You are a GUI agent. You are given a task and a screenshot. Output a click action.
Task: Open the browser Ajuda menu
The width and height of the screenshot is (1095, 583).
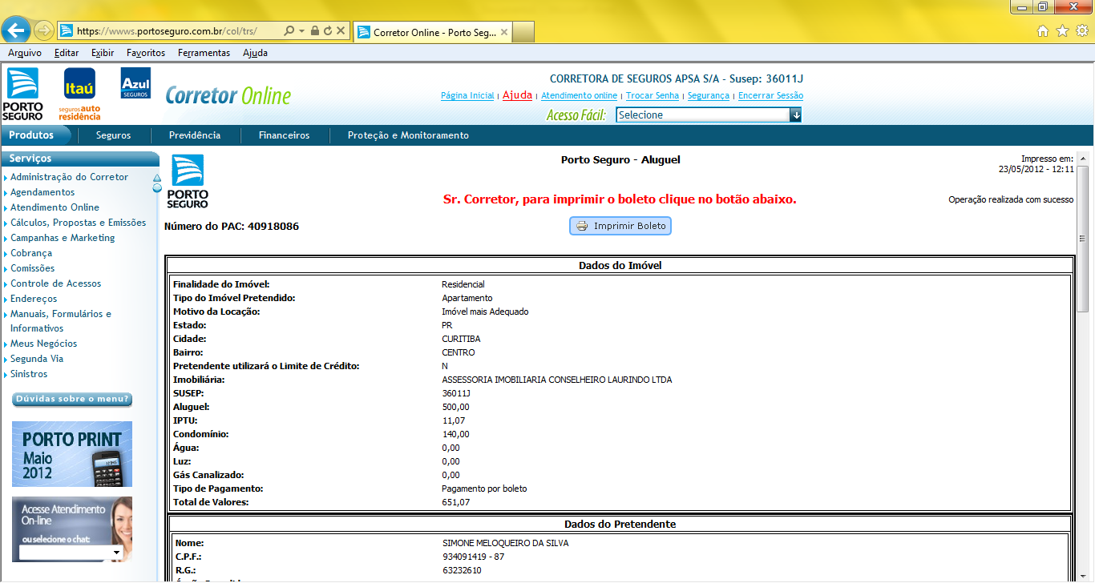click(x=255, y=53)
